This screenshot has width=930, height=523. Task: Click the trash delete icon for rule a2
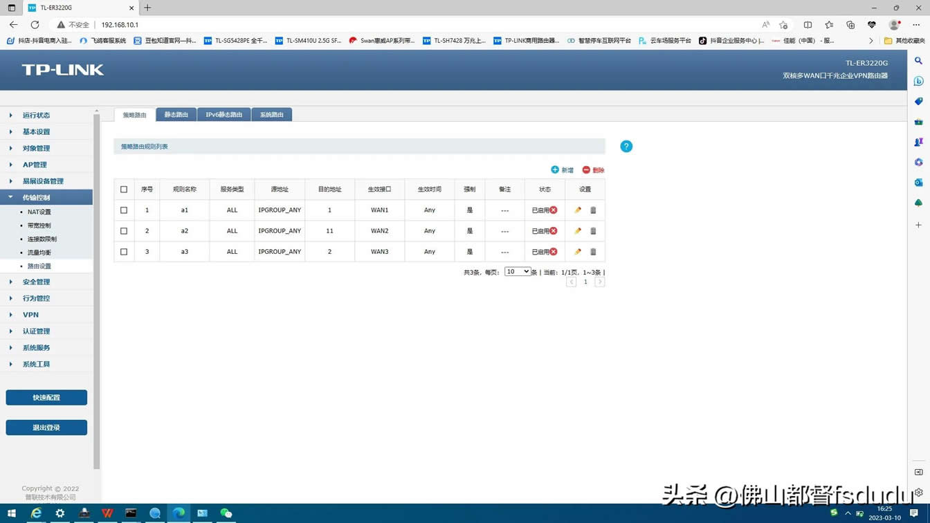[x=593, y=231]
